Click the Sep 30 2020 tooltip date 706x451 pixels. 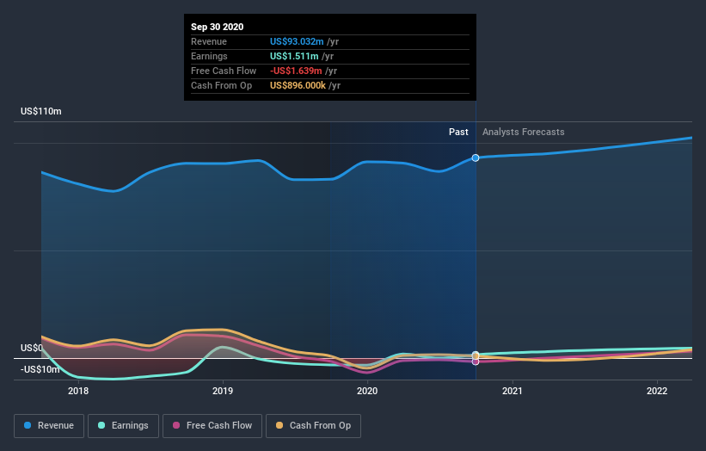tap(217, 27)
